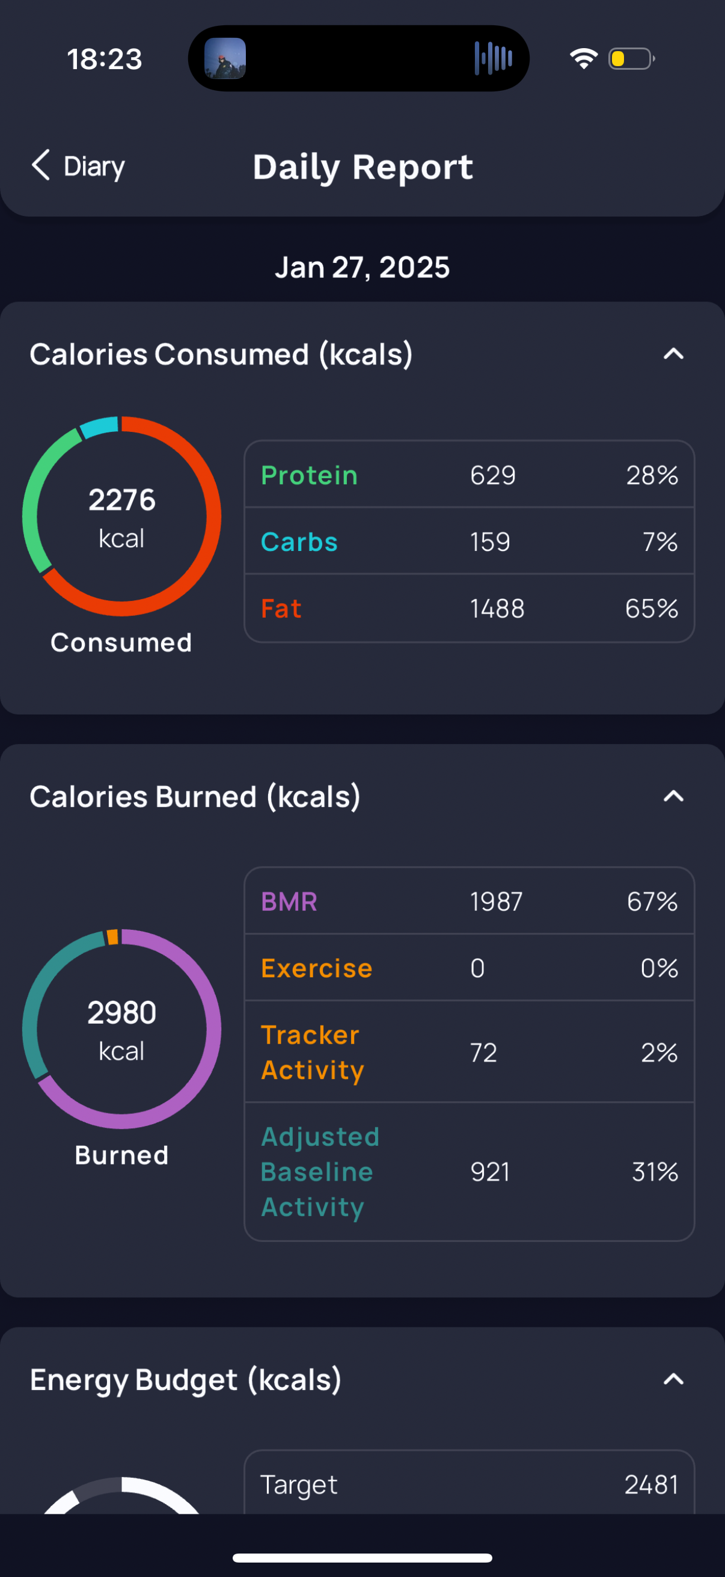
Task: Tap the back chevron icon
Action: coord(40,165)
